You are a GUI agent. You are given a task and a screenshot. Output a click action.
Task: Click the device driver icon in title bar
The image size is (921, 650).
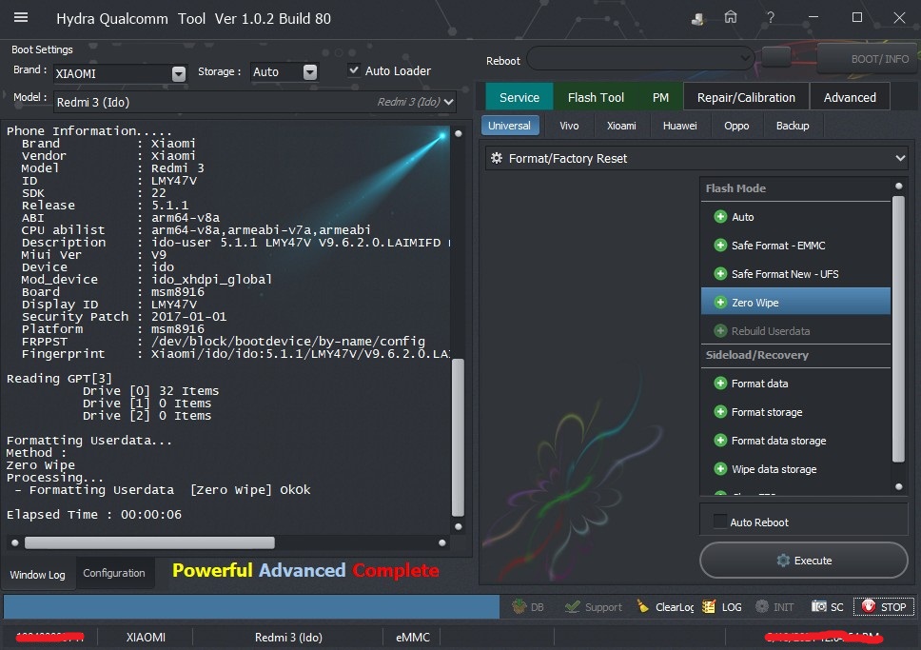[697, 19]
